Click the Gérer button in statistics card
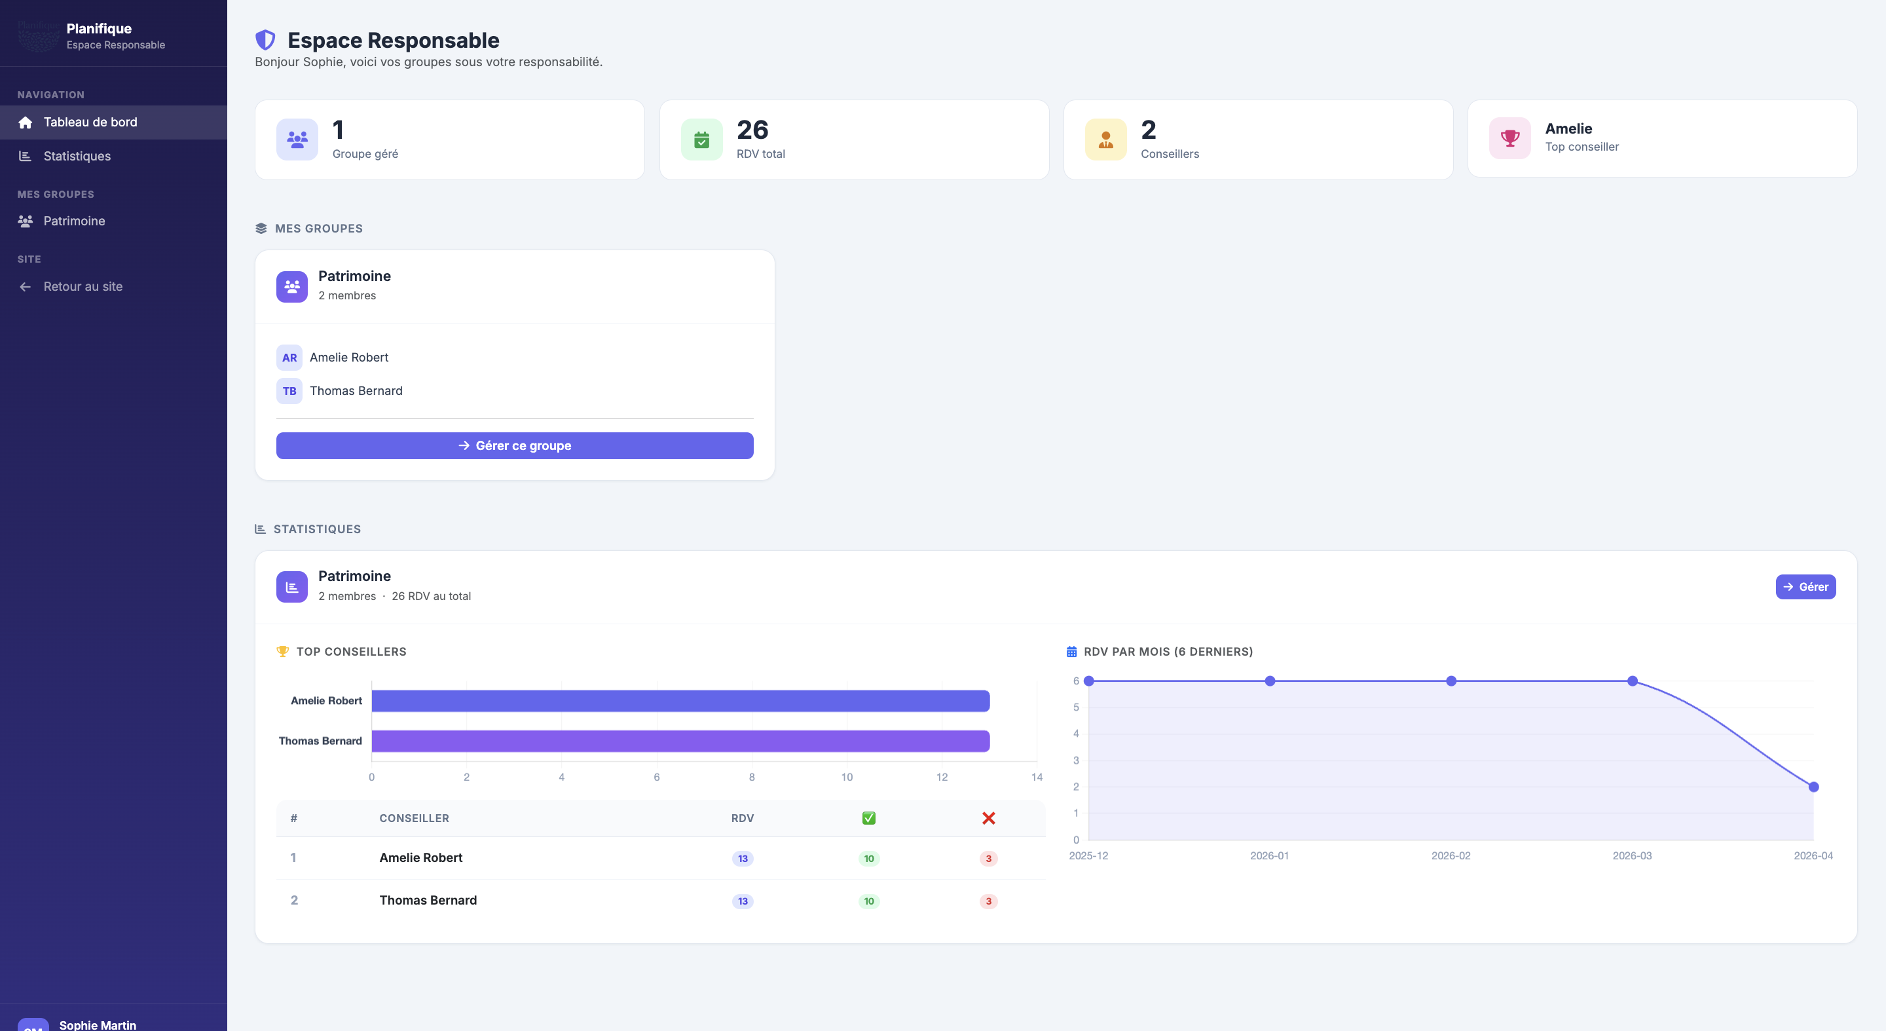The height and width of the screenshot is (1031, 1886). 1805,586
